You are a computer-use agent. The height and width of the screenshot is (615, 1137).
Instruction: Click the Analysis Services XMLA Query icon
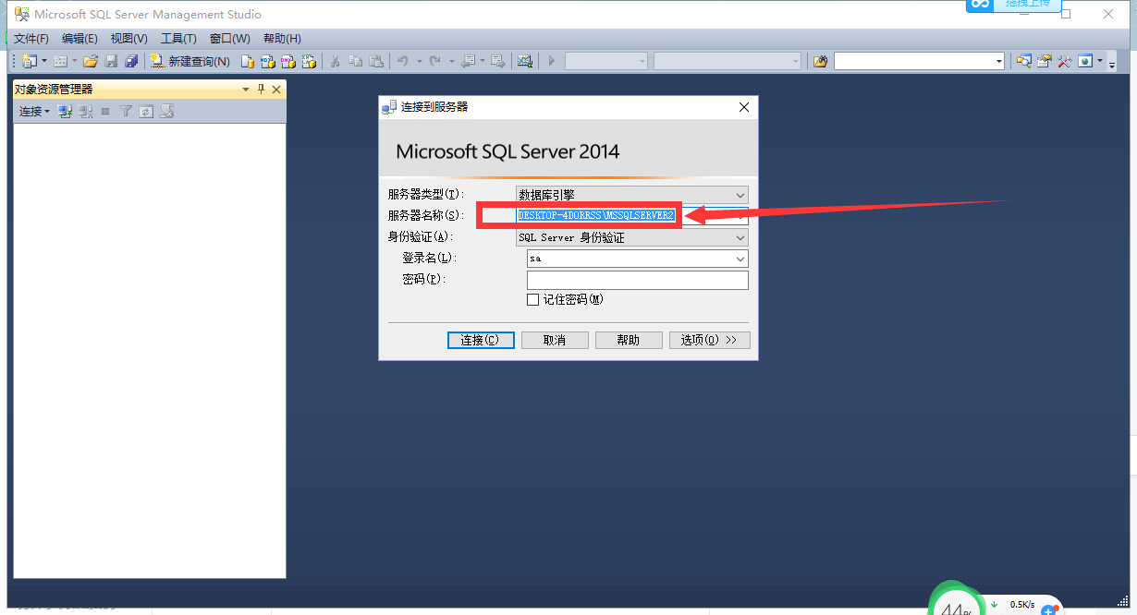(309, 61)
